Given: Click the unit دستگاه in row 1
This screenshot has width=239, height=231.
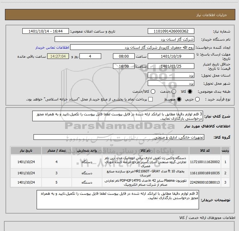Looking at the screenshot, I should click(x=87, y=162).
